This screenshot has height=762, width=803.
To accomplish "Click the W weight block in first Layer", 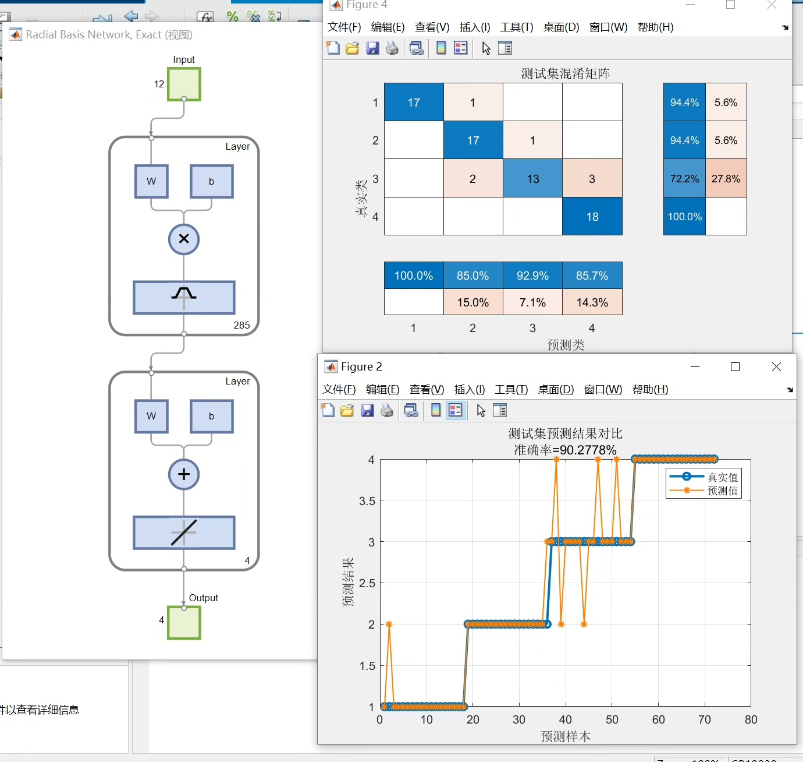I will 151,181.
